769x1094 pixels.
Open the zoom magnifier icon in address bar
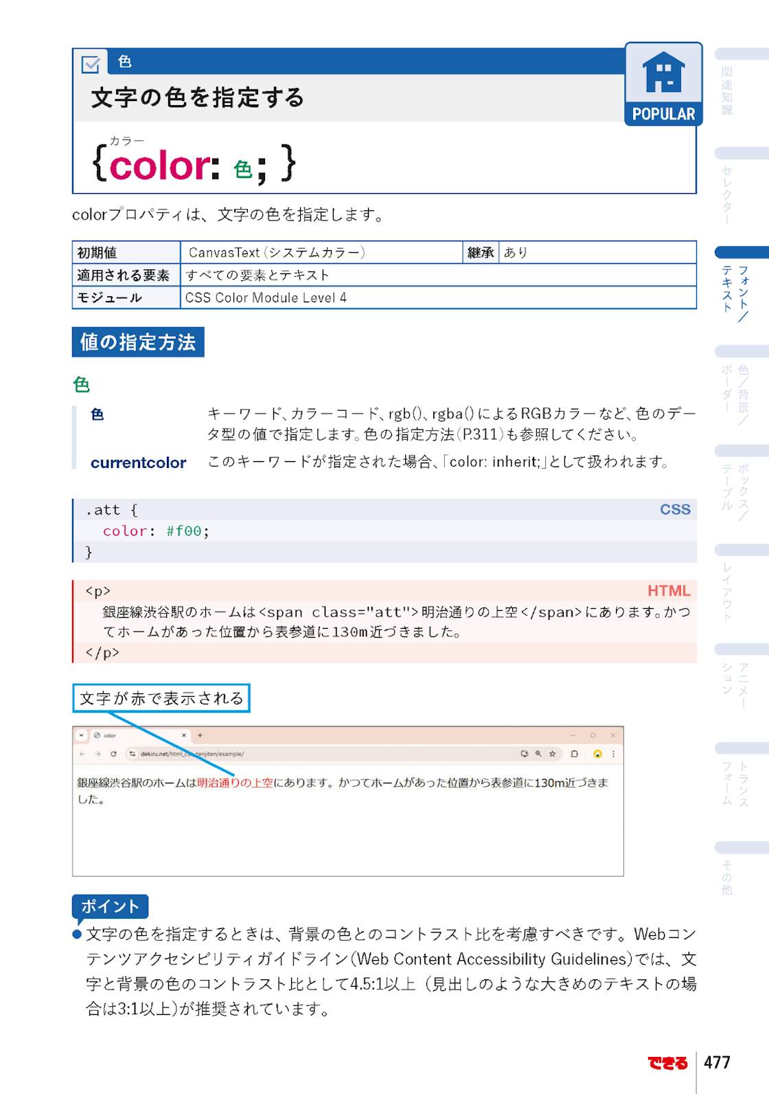coord(538,754)
